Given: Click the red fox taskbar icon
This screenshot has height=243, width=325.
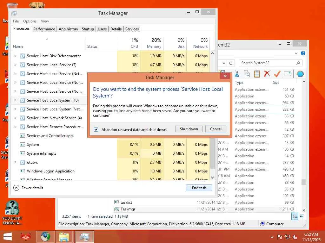Looking at the screenshot, I should 25,237.
